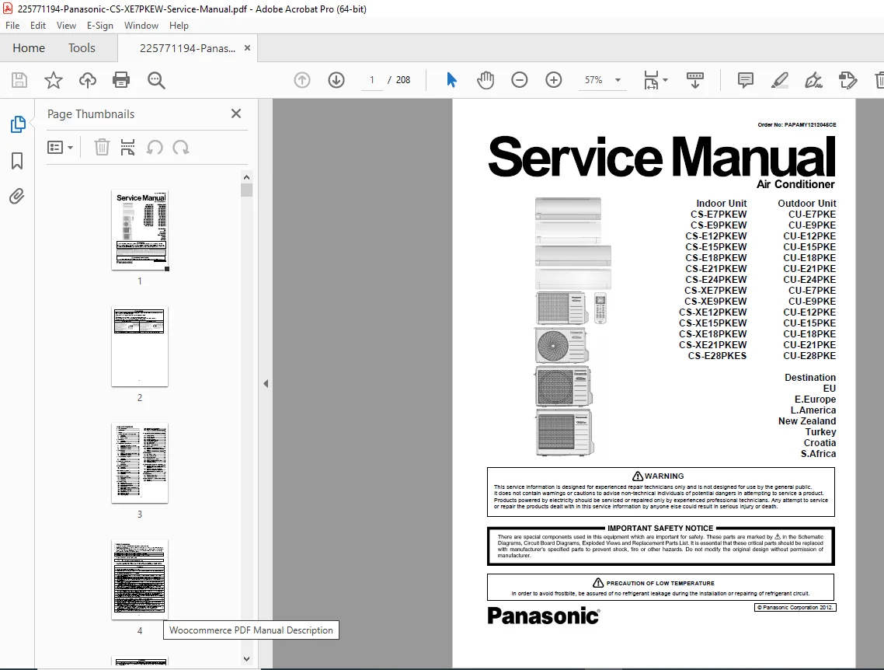Click the current page number field

pyautogui.click(x=371, y=80)
